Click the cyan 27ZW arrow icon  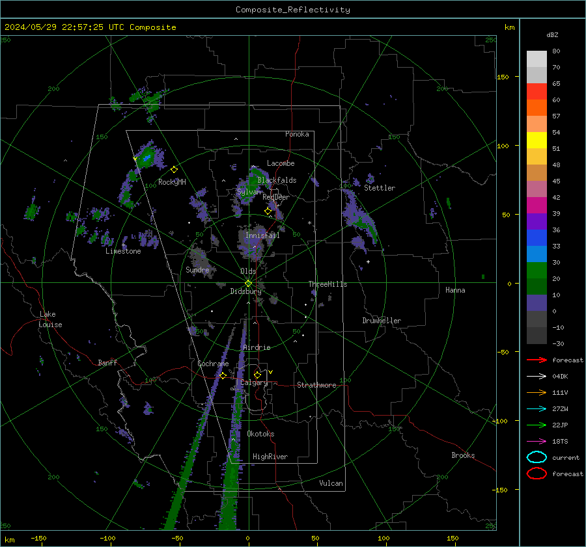[x=537, y=409]
